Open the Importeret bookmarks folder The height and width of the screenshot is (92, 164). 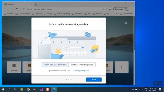pos(77,14)
